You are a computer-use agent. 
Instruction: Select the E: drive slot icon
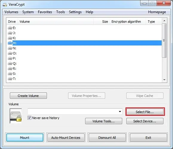click(x=10, y=28)
